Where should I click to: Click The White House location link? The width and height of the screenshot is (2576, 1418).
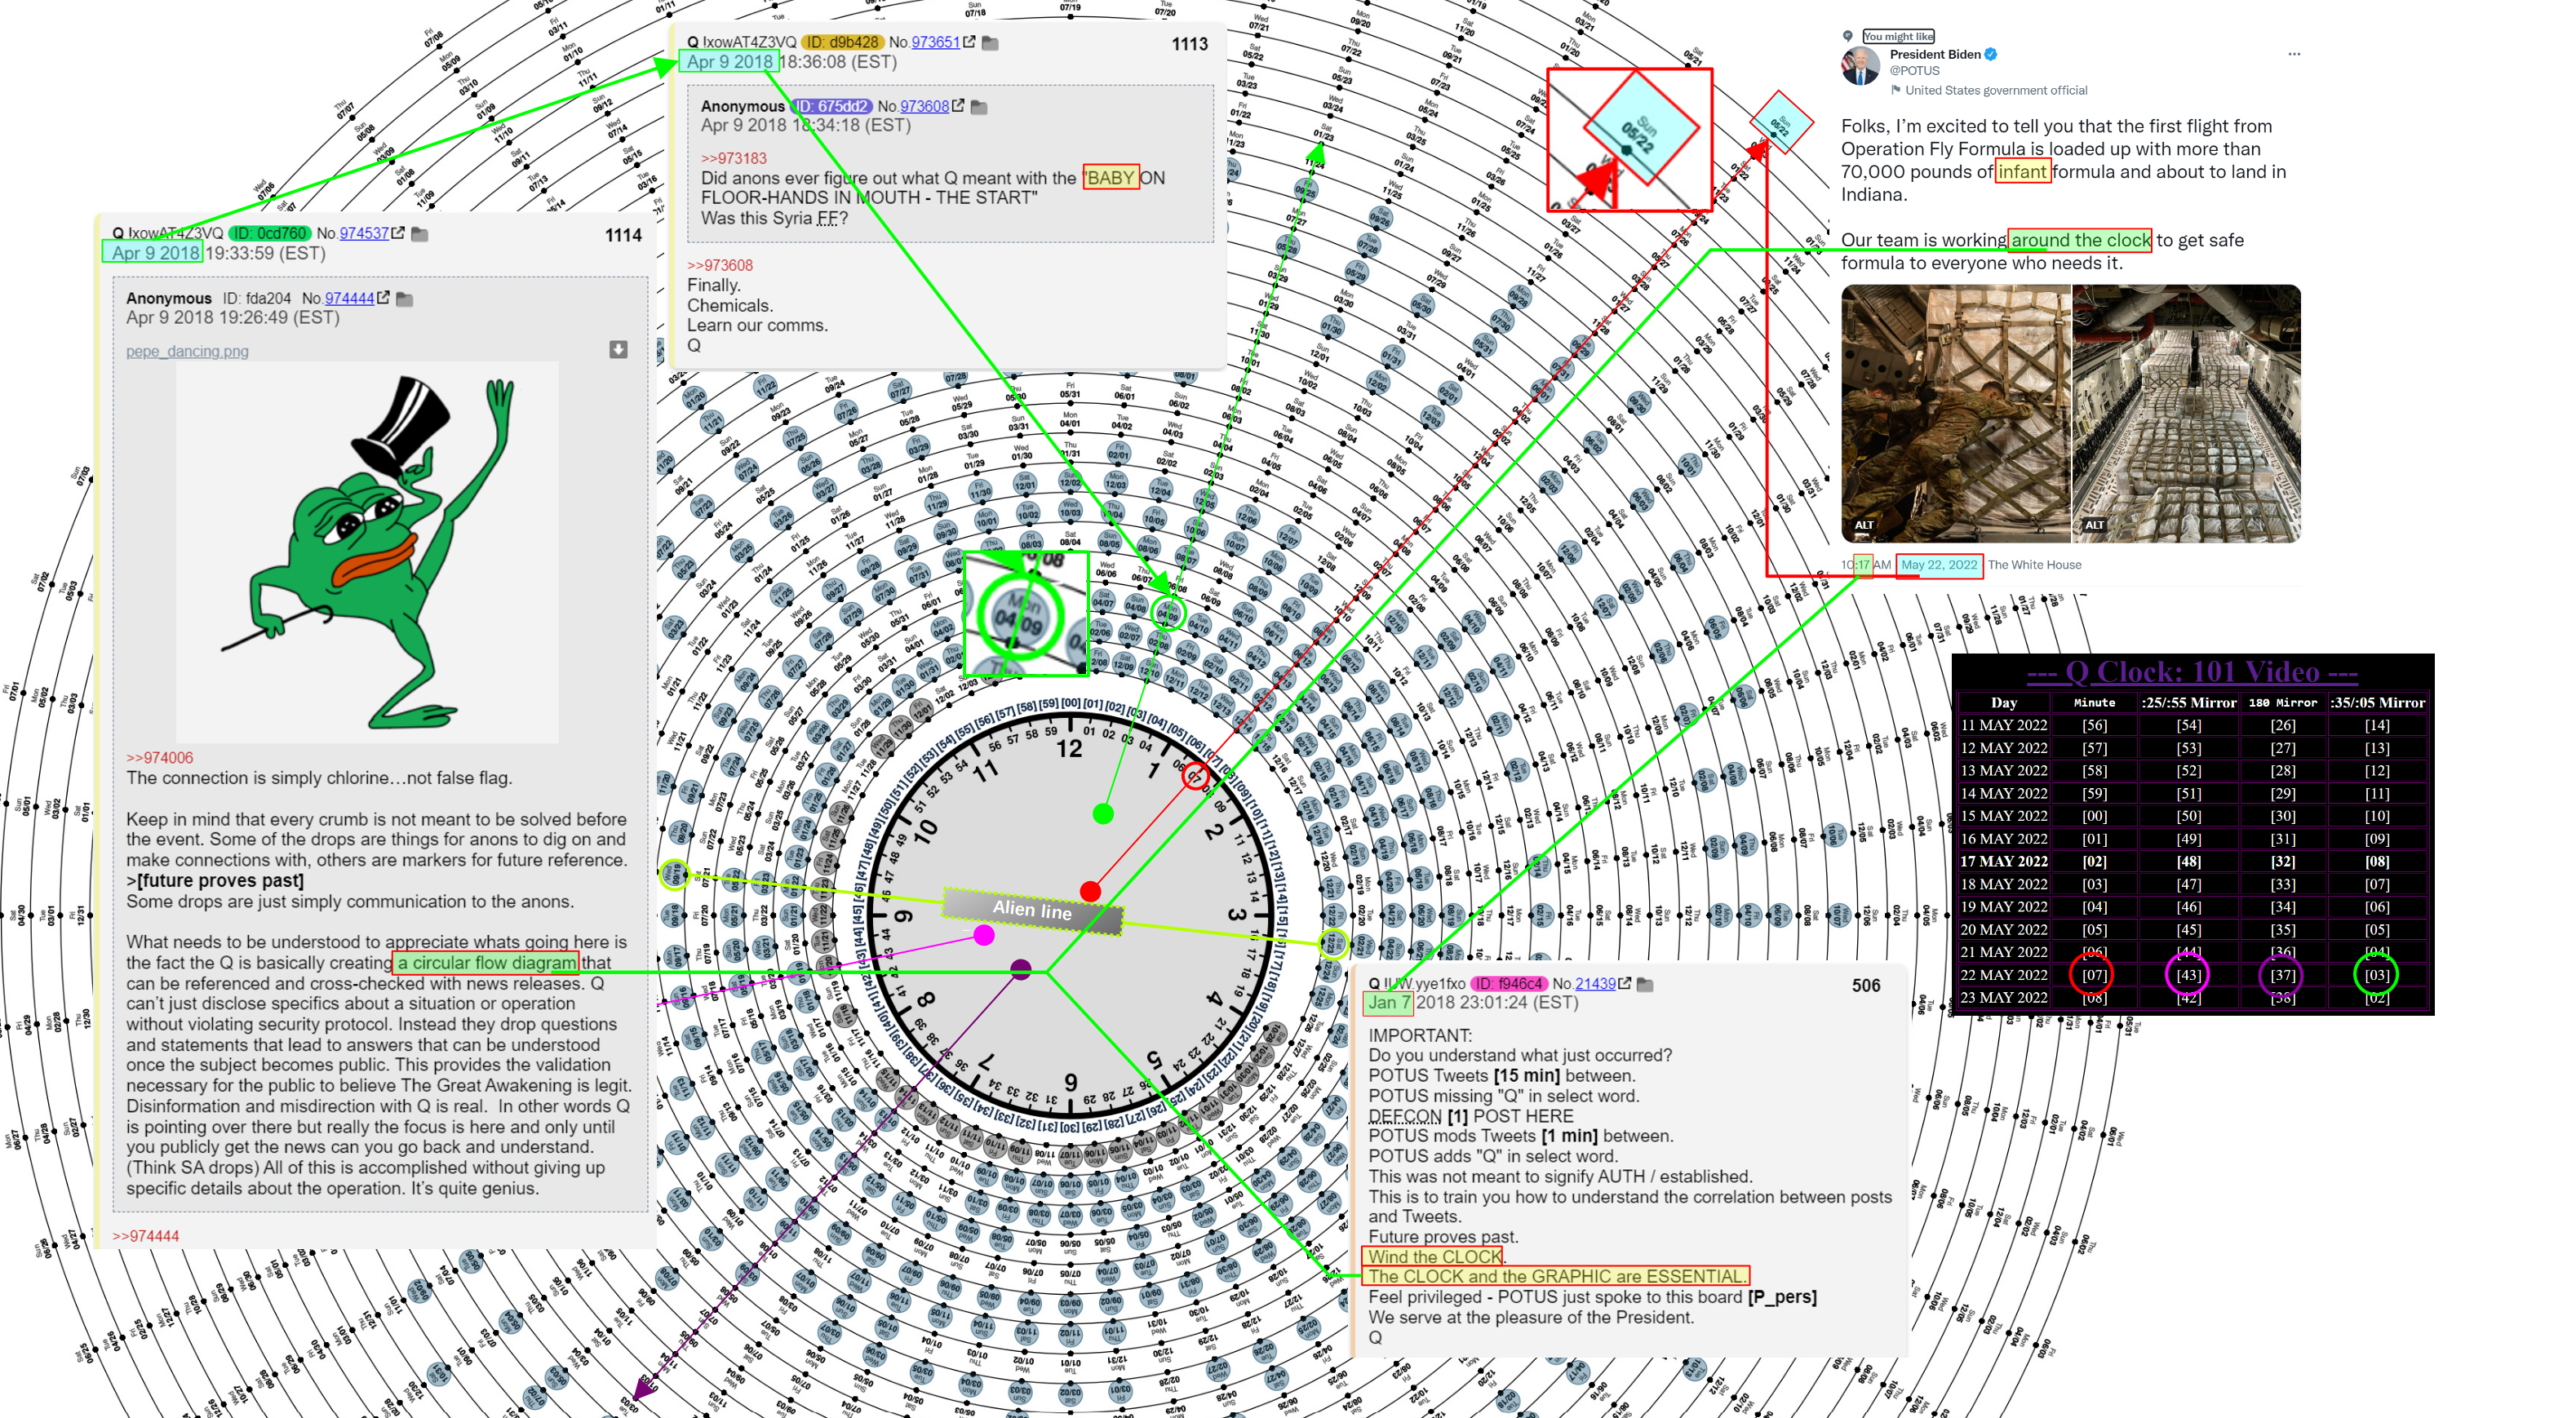(2034, 565)
